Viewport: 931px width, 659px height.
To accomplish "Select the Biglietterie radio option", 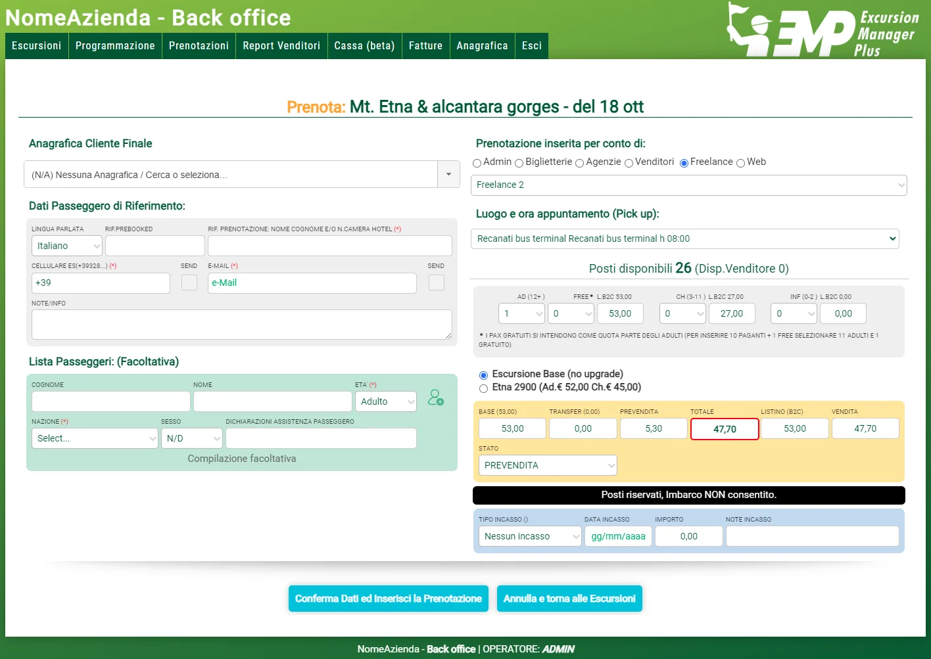I will click(519, 163).
